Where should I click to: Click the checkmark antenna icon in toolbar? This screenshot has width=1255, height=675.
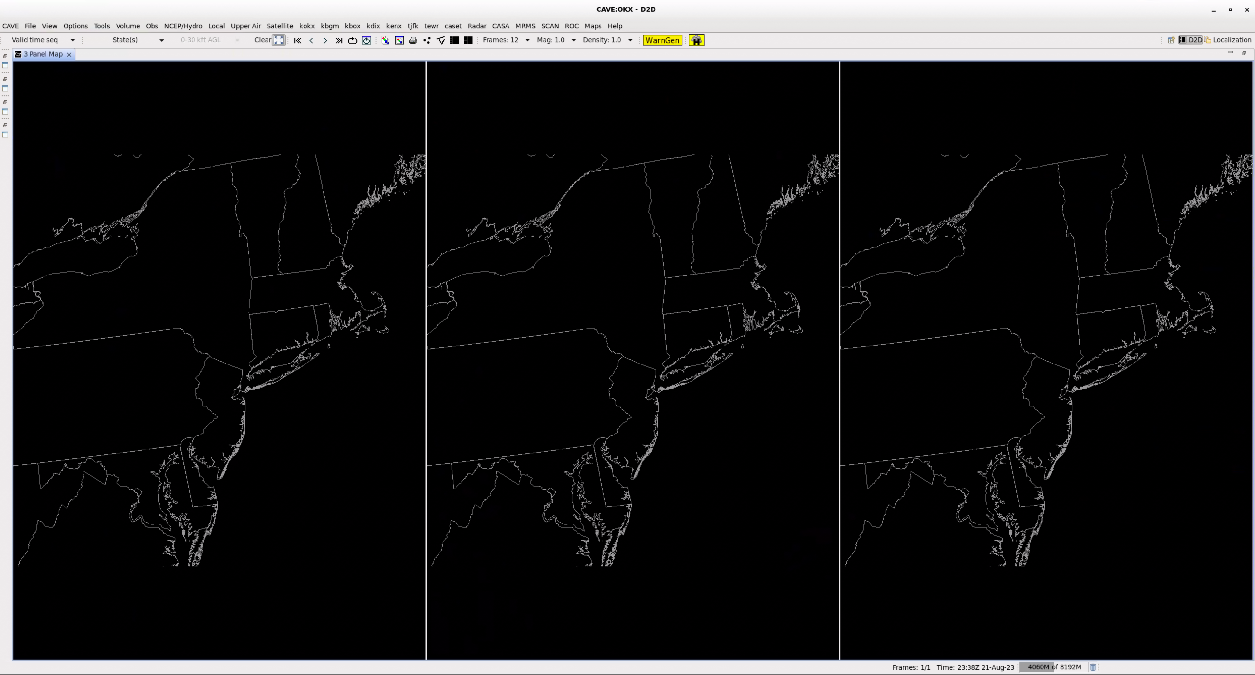coord(441,41)
